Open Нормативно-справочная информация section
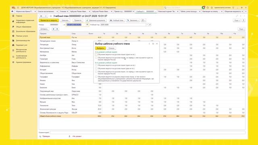 [25, 21]
